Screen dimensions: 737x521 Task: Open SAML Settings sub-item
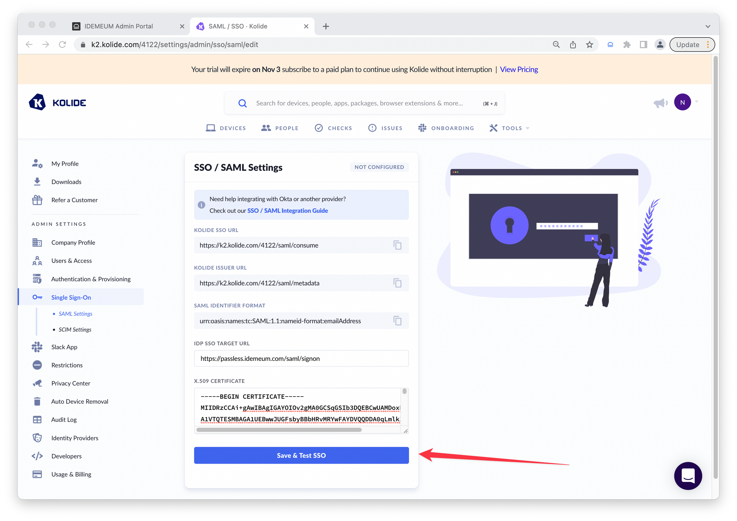75,314
